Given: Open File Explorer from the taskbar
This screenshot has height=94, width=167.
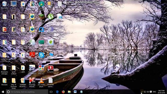Looking at the screenshot, I should [x=69, y=92].
